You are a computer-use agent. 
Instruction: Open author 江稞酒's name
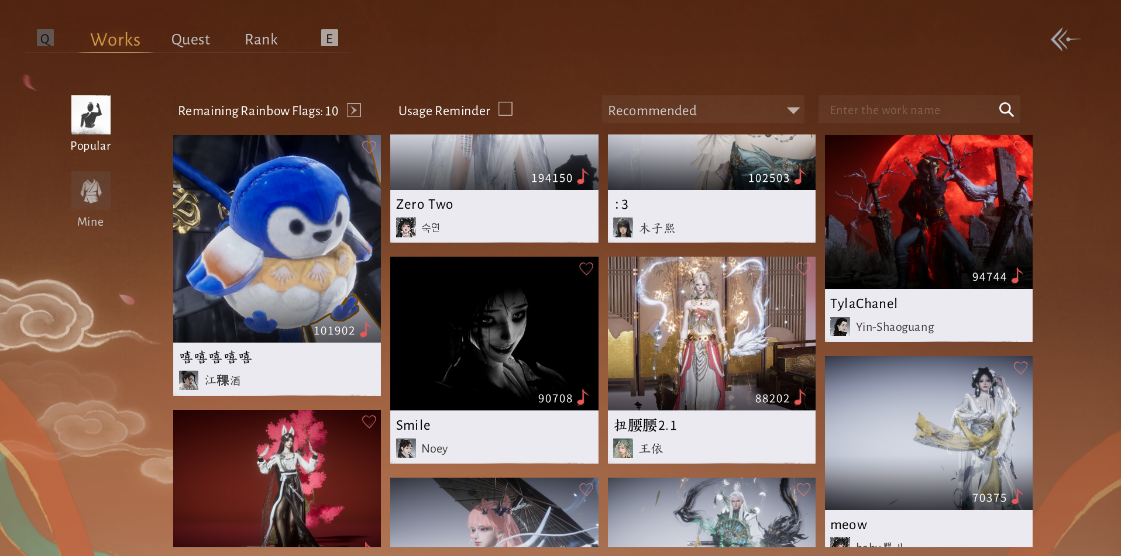[222, 381]
